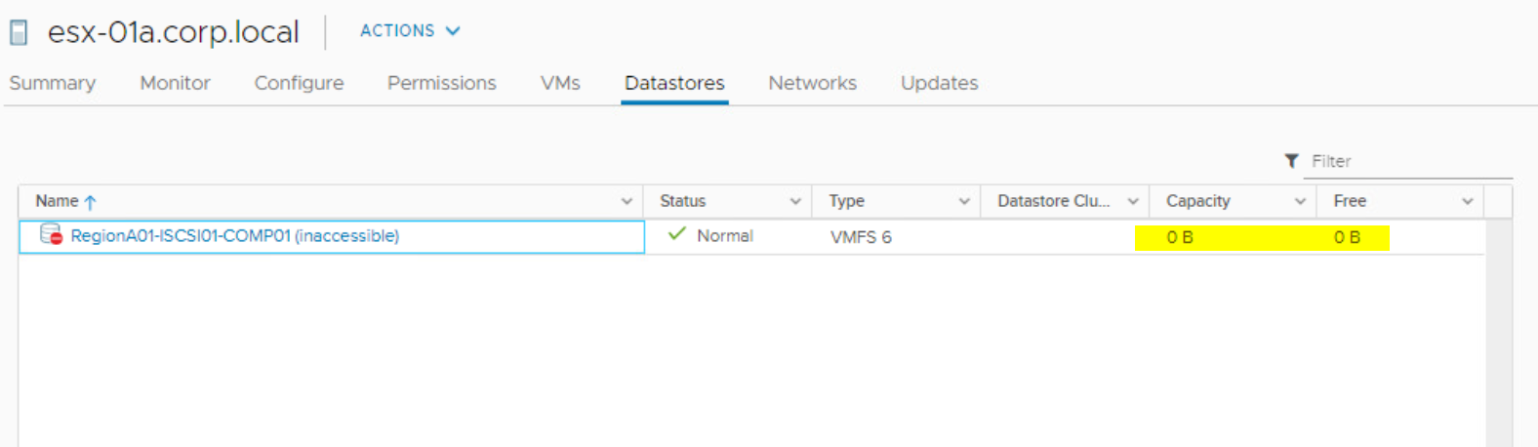Open the Type column chevron dropdown
Image resolution: width=1538 pixels, height=447 pixels.
pyautogui.click(x=964, y=202)
